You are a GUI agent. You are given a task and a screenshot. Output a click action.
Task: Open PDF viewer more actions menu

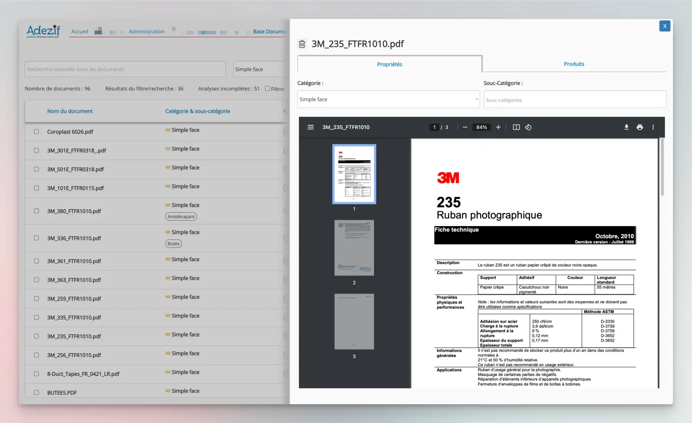[x=653, y=127]
